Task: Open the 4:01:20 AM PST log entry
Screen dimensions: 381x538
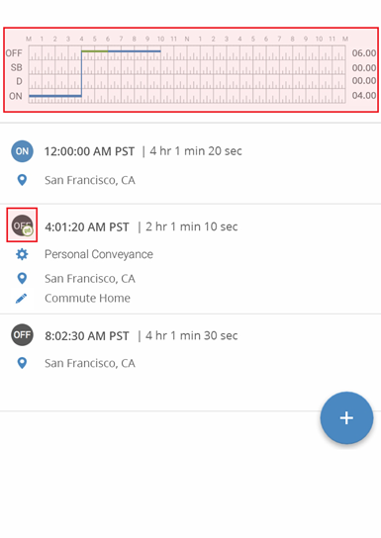Action: [x=190, y=259]
